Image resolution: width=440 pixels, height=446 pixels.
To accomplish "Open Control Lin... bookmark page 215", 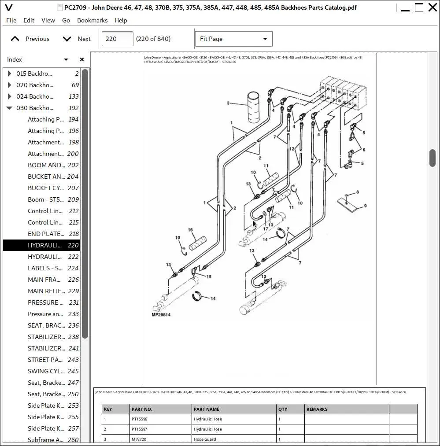I will (41, 222).
